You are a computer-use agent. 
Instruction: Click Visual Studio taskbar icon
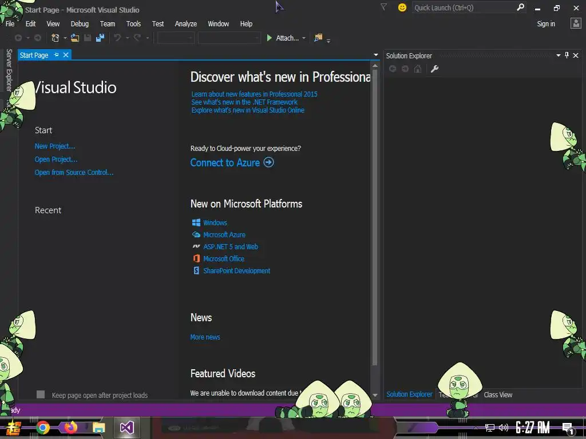126,428
